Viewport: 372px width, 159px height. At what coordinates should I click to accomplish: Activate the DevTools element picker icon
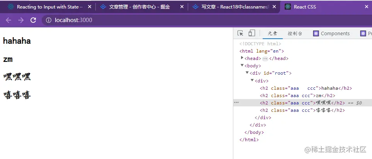pyautogui.click(x=240, y=33)
